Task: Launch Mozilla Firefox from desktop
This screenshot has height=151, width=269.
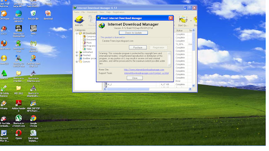Action: point(4,43)
